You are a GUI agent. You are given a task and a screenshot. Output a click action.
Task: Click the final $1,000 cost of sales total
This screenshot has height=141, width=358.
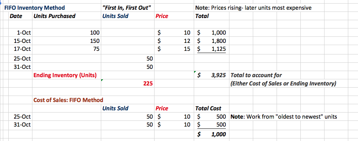point(212,135)
